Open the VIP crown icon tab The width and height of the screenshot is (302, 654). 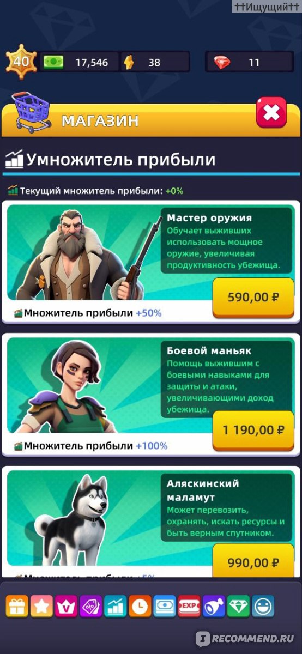[x=66, y=605]
